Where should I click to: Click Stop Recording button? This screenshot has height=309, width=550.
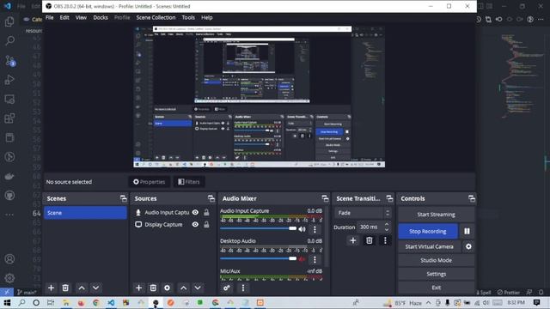pos(428,231)
